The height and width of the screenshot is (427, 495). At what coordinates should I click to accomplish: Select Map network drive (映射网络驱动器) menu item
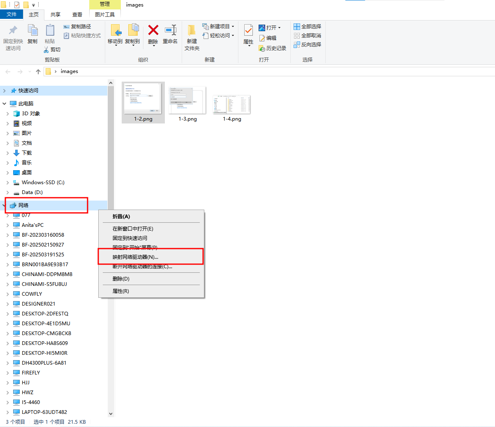click(x=135, y=257)
